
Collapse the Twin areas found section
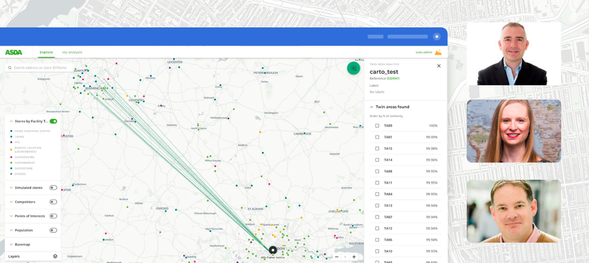[372, 107]
